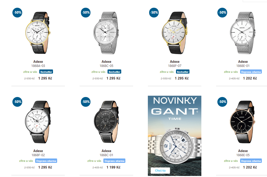The image size is (267, 177).
Task: Click 'Doprava zdarma' tag under 1868C-01
Action: tap(115, 161)
